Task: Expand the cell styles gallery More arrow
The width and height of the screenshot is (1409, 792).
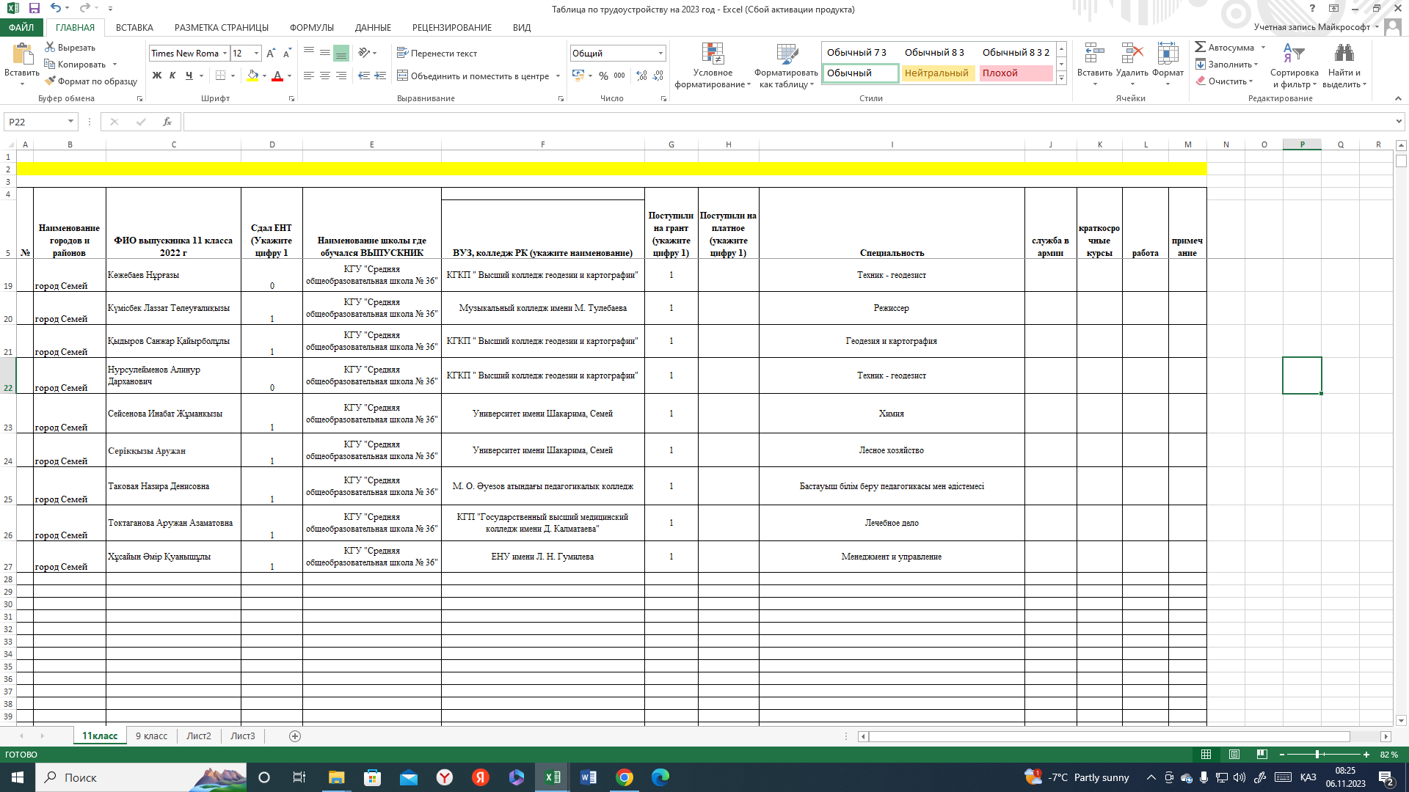Action: pos(1061,78)
